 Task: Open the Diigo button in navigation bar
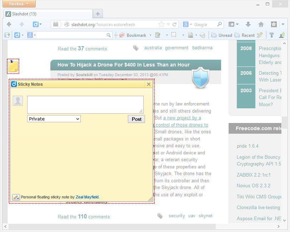(37, 24)
